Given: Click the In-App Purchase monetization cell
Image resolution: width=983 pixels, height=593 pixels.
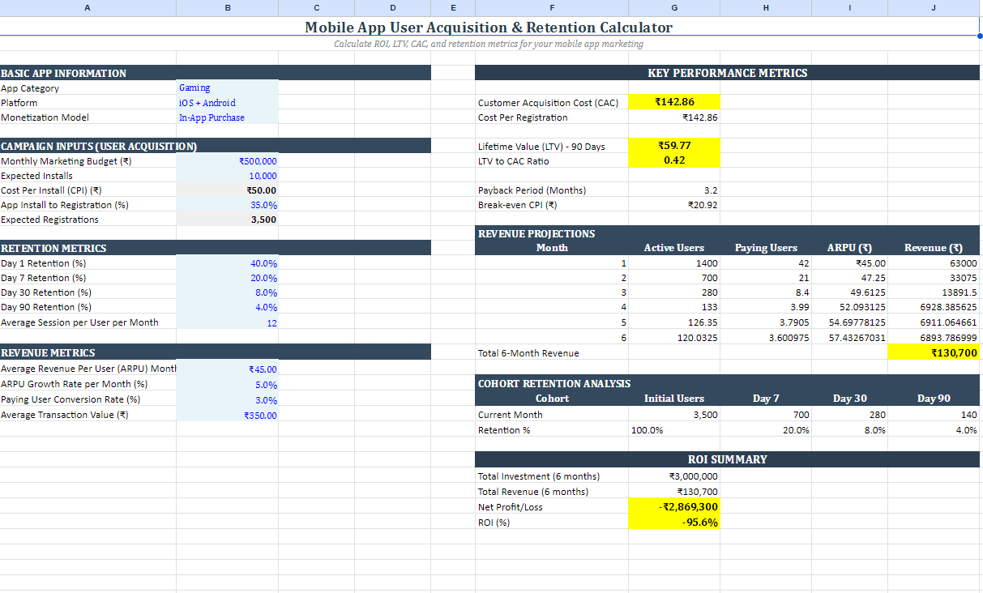Looking at the screenshot, I should coord(227,117).
